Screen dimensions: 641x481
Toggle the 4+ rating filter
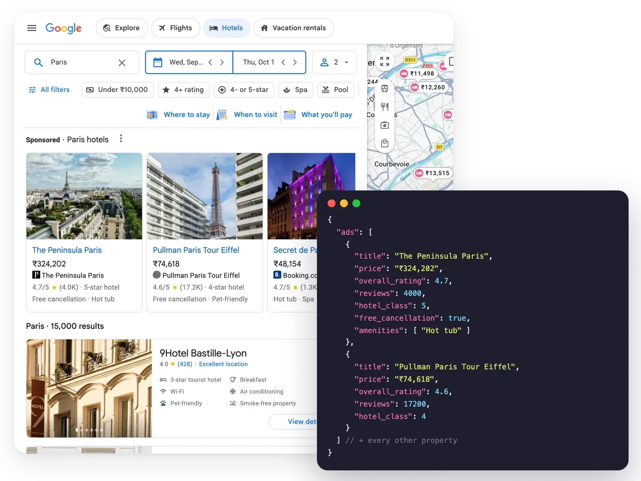pyautogui.click(x=184, y=90)
